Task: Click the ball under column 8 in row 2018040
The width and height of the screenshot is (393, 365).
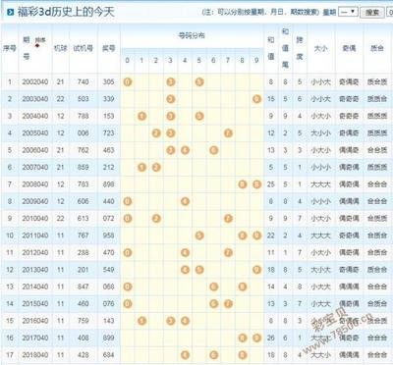Action: coord(243,354)
